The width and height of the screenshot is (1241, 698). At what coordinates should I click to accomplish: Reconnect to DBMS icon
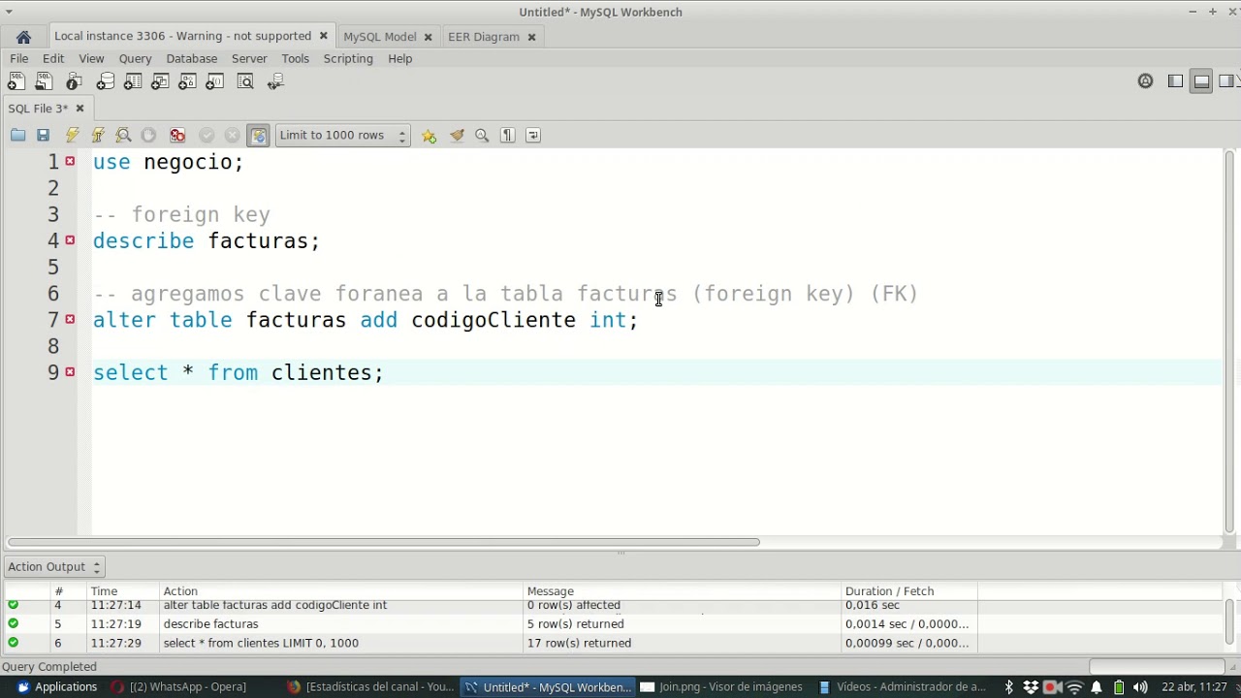[275, 82]
